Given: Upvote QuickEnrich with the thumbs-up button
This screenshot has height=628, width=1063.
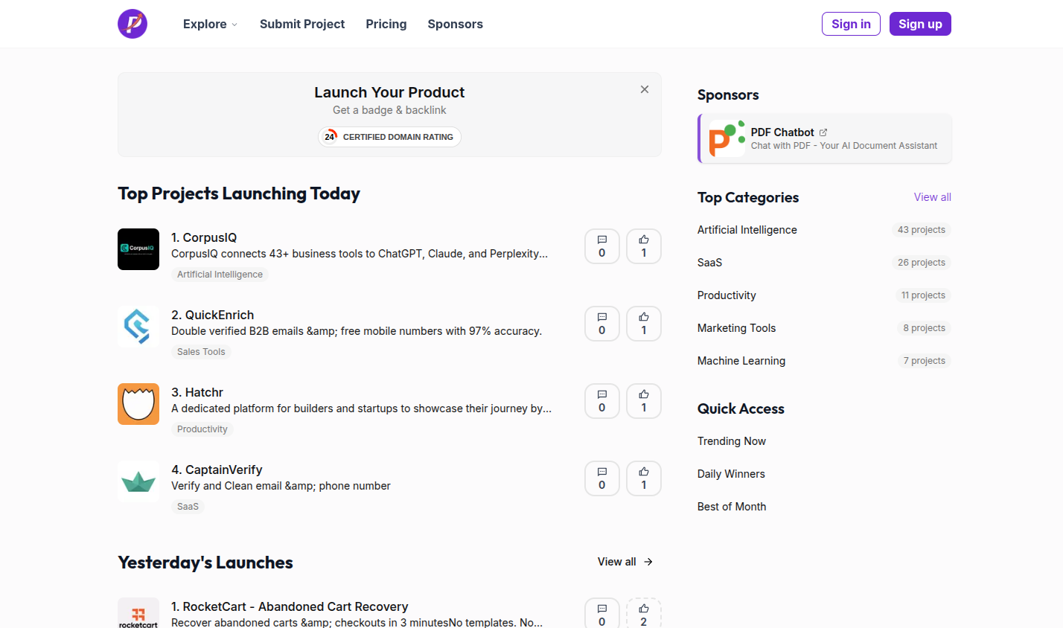Looking at the screenshot, I should pos(644,324).
